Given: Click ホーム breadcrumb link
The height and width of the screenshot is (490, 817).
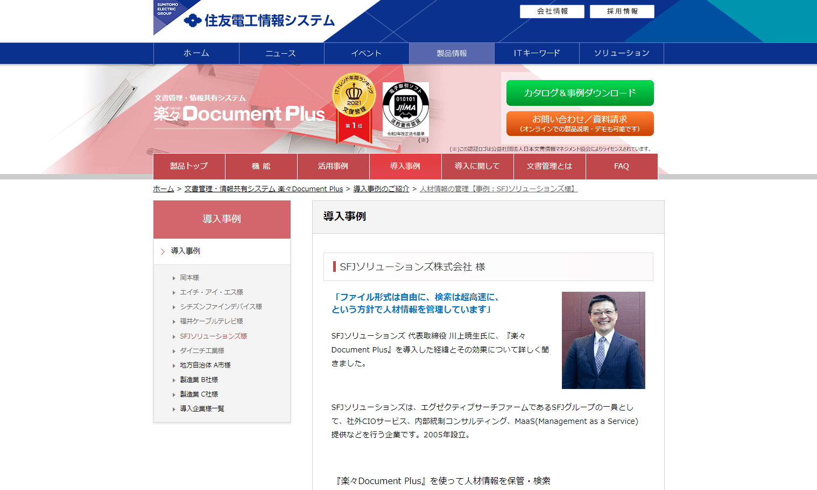Looking at the screenshot, I should coord(164,189).
